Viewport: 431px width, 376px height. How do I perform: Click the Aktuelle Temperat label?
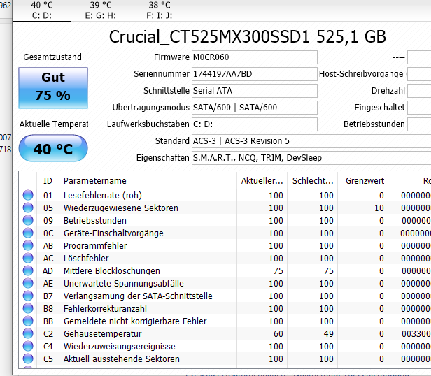(54, 124)
